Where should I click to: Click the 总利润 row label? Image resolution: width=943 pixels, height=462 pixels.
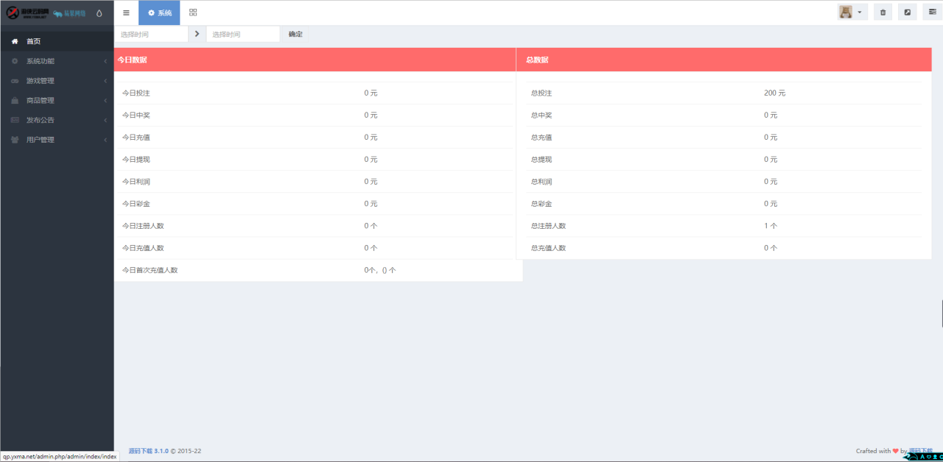point(541,182)
